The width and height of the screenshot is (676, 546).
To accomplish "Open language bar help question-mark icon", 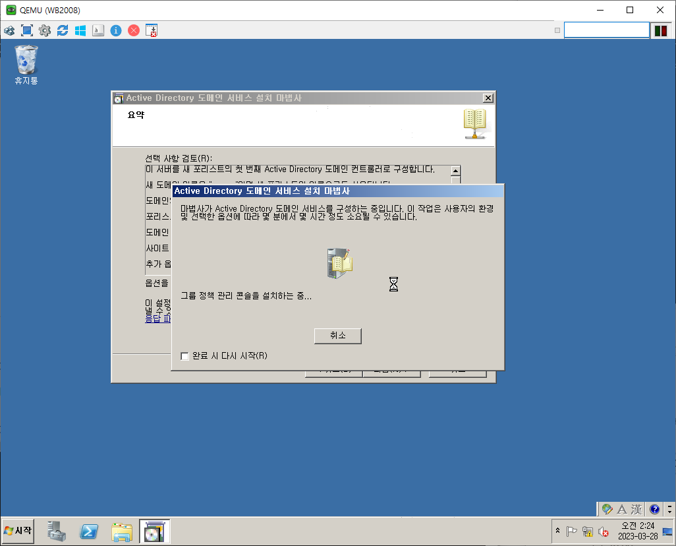I will (654, 509).
